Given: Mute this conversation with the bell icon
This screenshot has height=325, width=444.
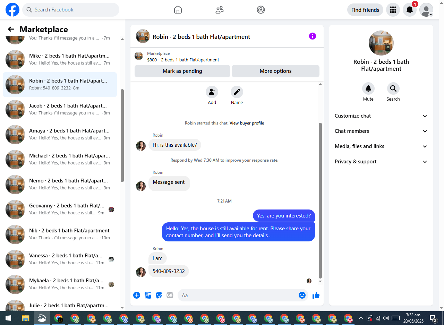Looking at the screenshot, I should click(368, 88).
